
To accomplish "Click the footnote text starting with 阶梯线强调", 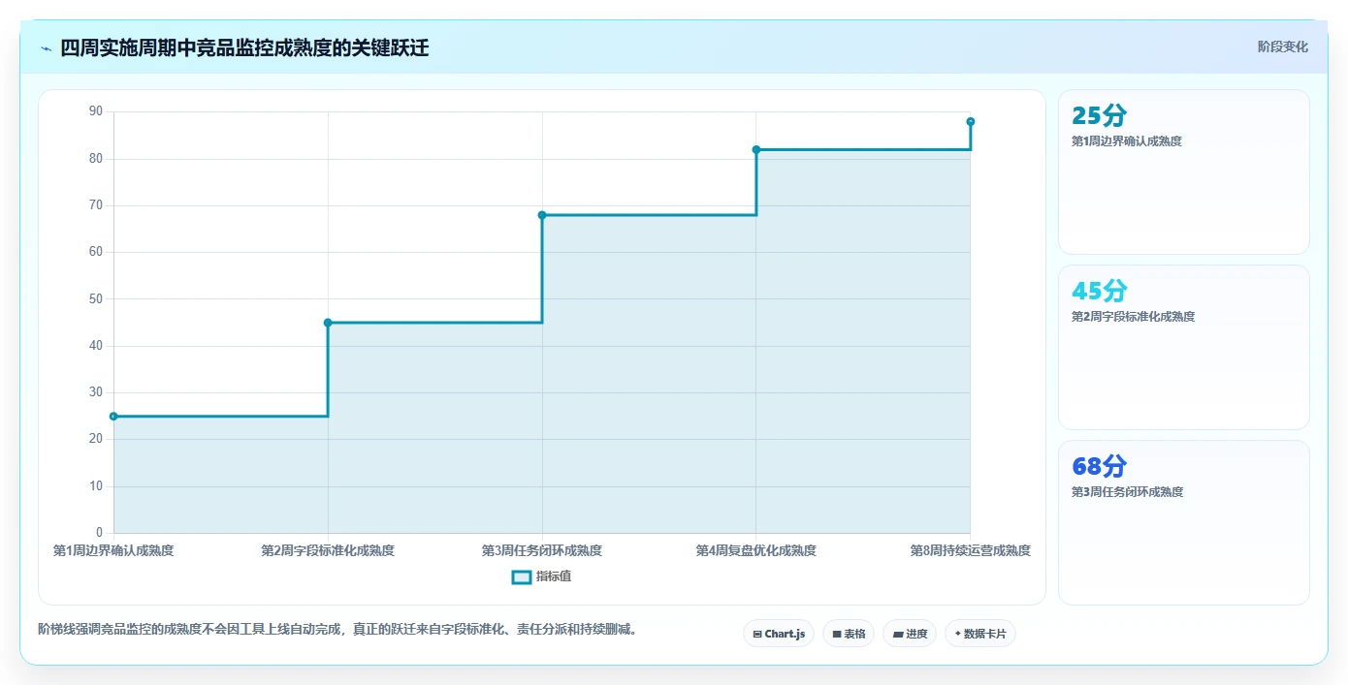I will point(338,630).
